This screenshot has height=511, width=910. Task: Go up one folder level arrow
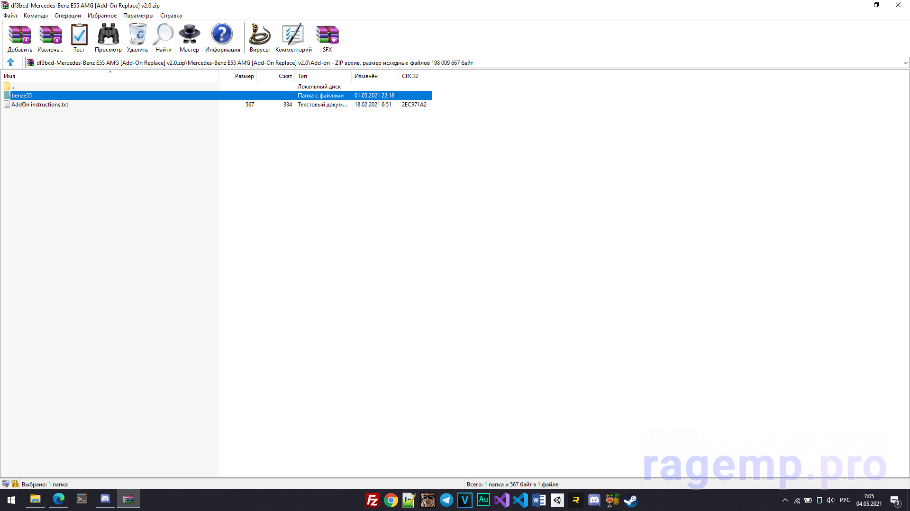tap(10, 62)
